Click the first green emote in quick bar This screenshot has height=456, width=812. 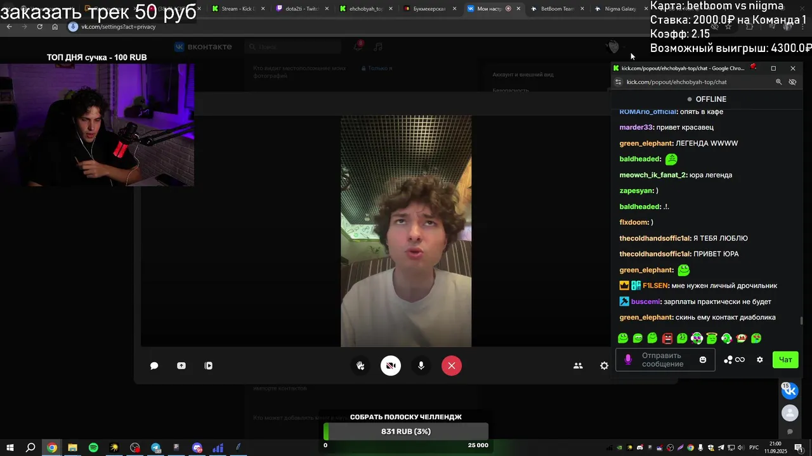(x=623, y=338)
